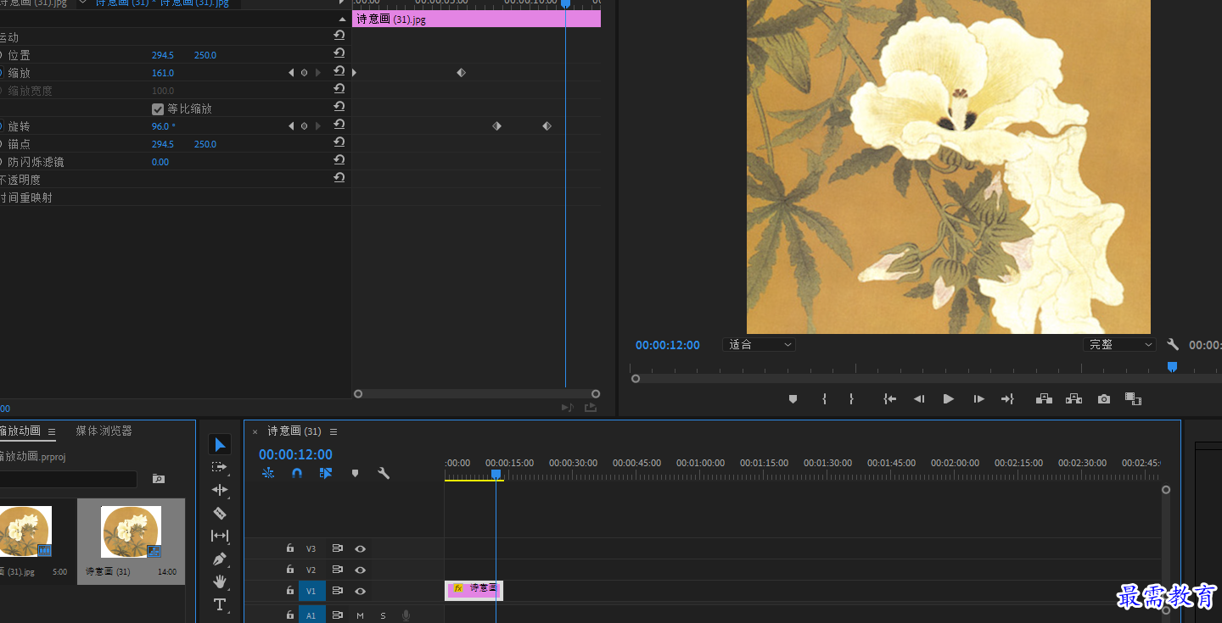Image resolution: width=1222 pixels, height=623 pixels.
Task: Export frame with the camera icon
Action: (1103, 398)
